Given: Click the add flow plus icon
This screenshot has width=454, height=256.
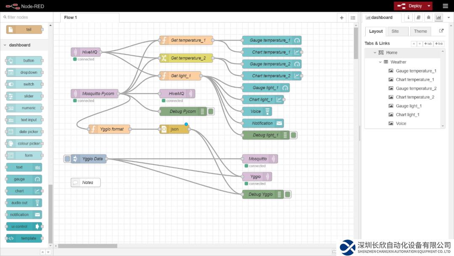Looking at the screenshot, I should (342, 18).
